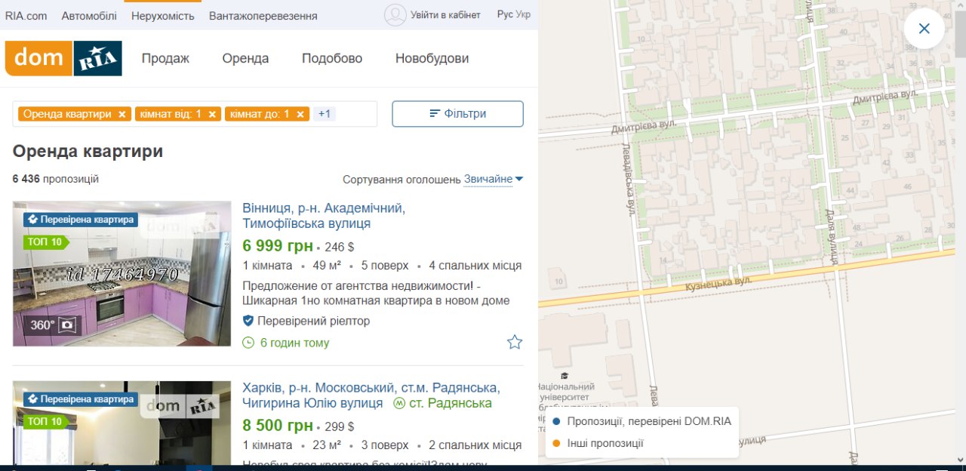The width and height of the screenshot is (966, 471).
Task: Click the 'Перевірена квартира' badge on Вінниця photo
Action: tap(80, 220)
